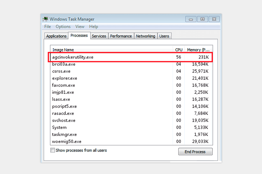Enable Show processes from all users

[53, 150]
